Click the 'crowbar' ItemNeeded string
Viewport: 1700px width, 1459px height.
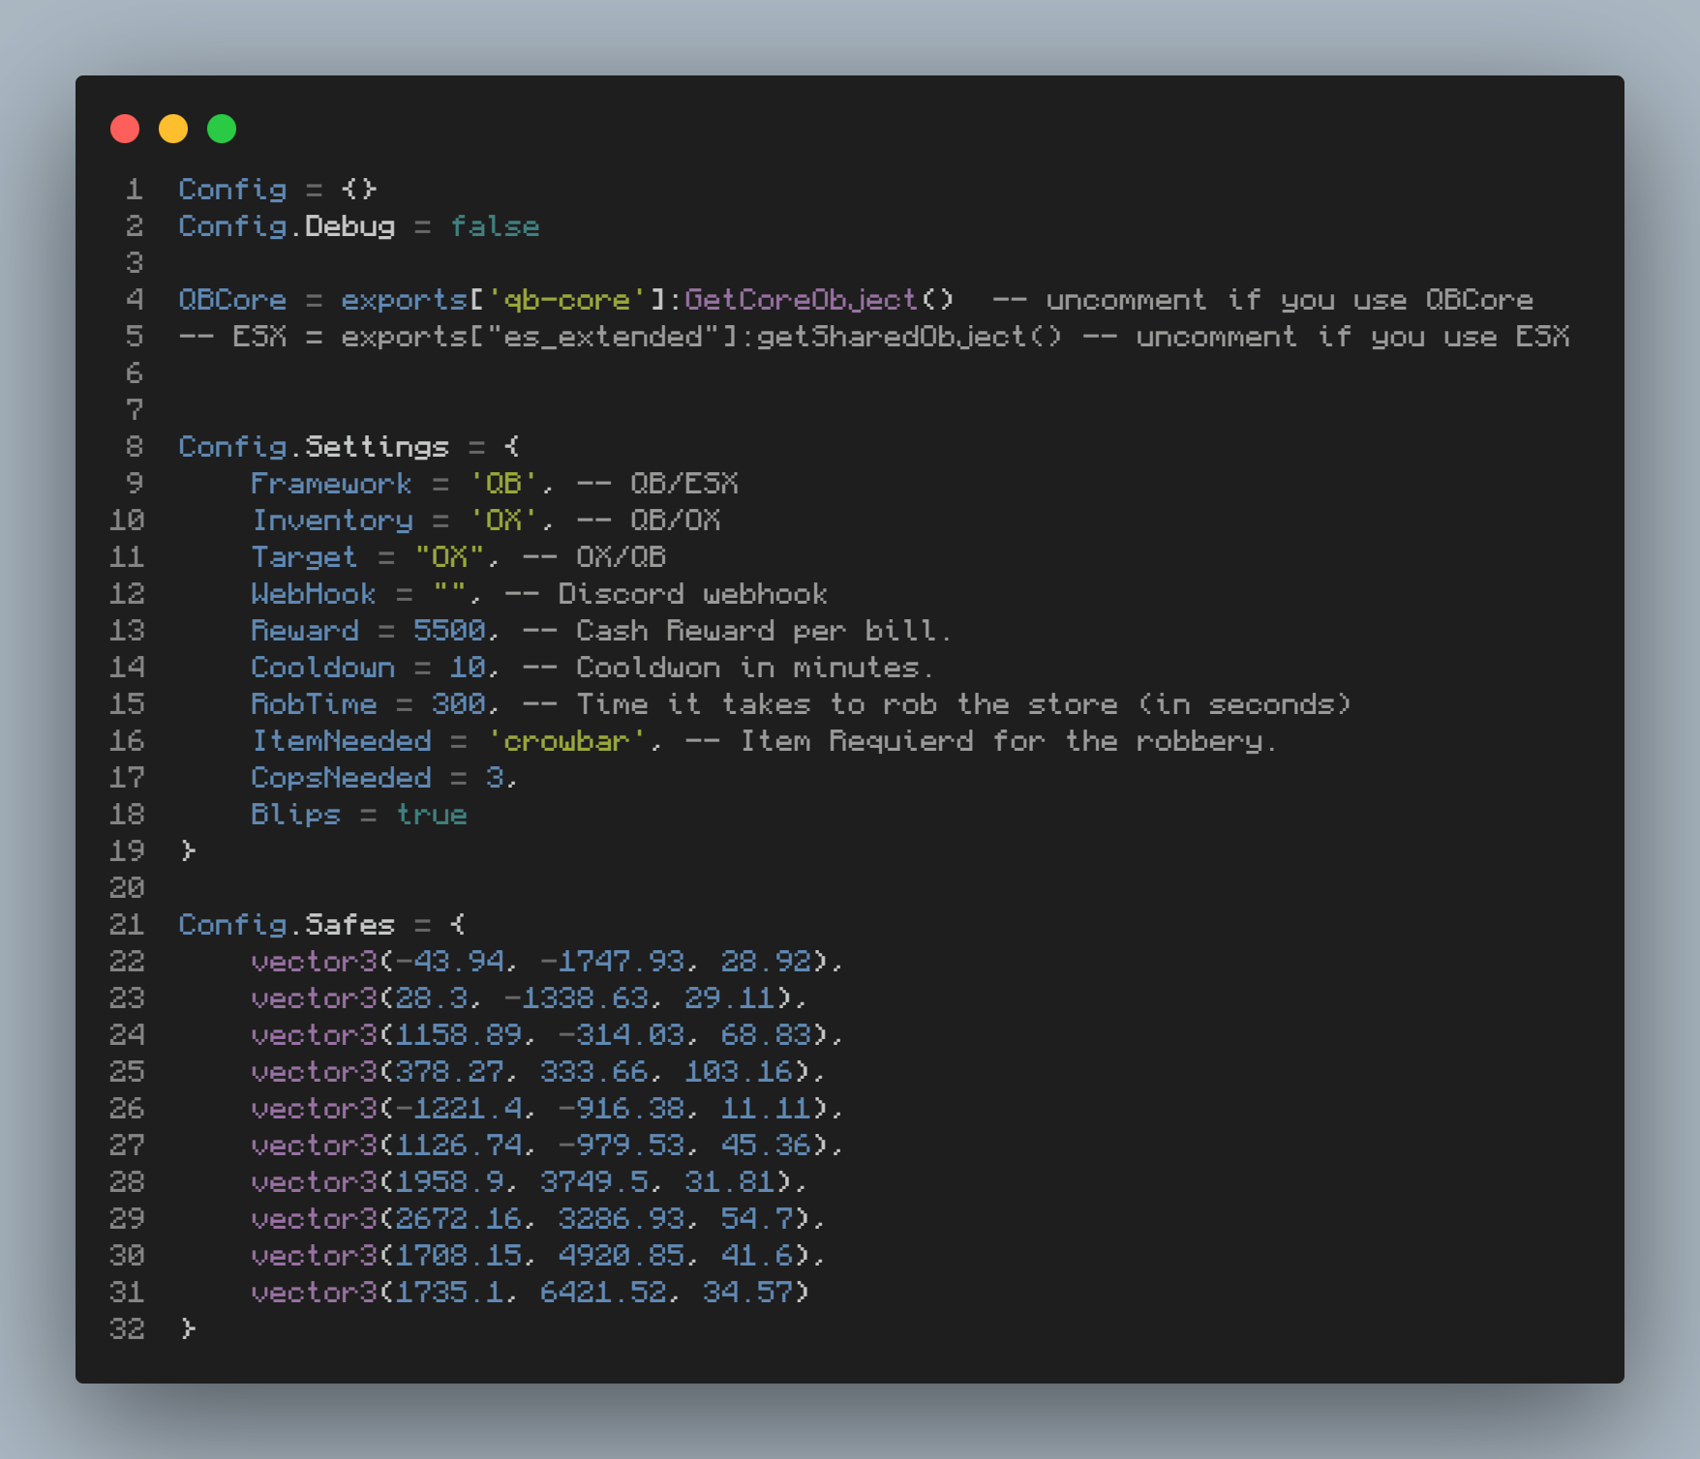pyautogui.click(x=567, y=741)
